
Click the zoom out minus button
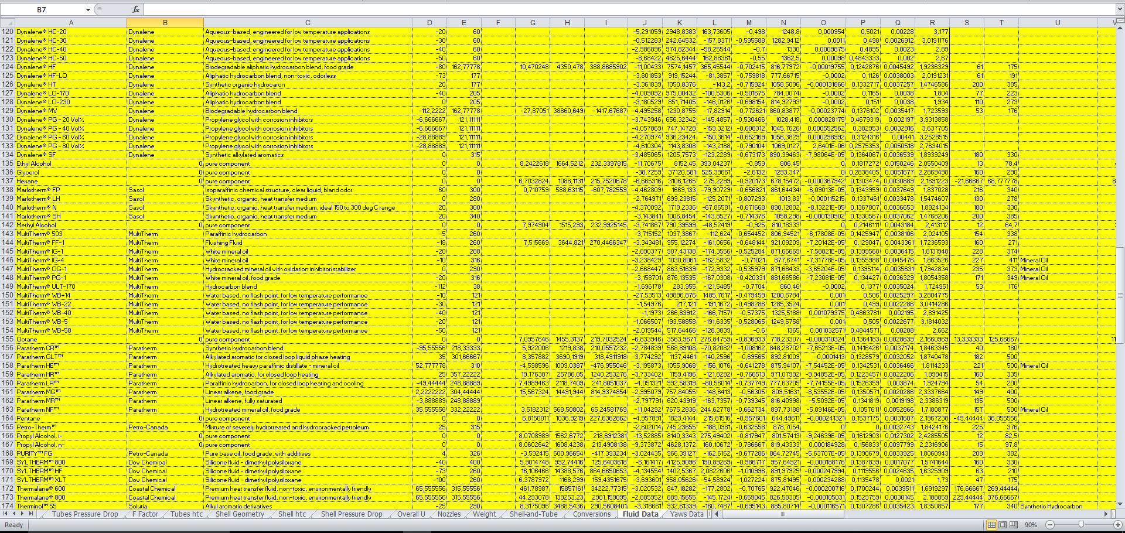1050,525
